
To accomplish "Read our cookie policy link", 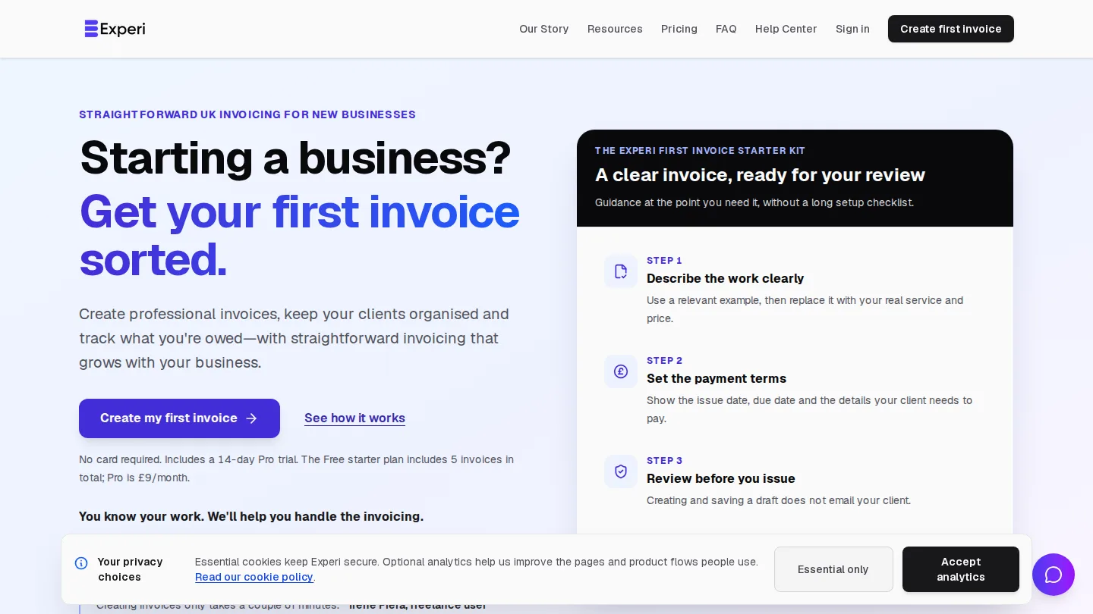I will (254, 577).
